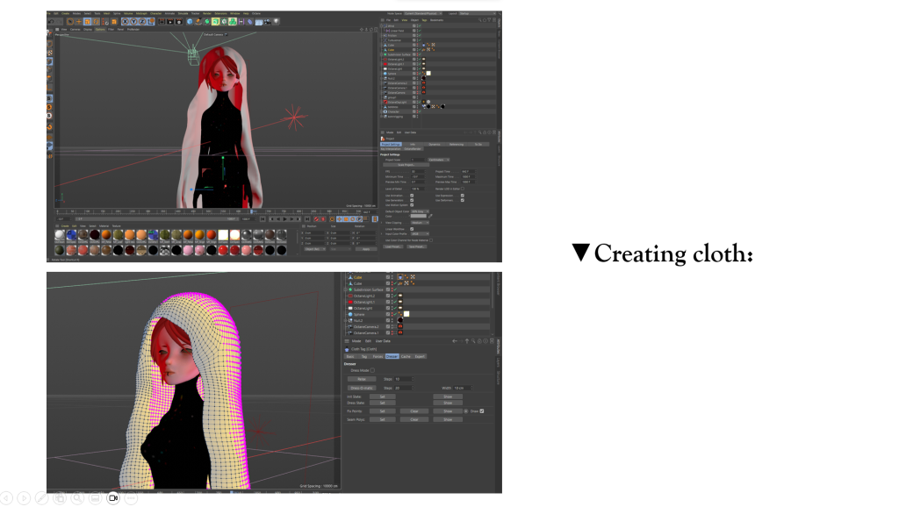Open the Centimeters unit dropdown

[x=439, y=160]
